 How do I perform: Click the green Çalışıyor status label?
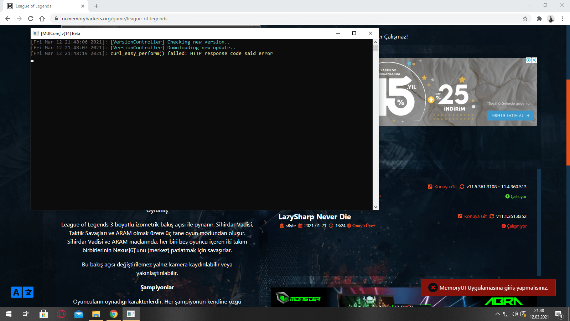click(x=516, y=197)
